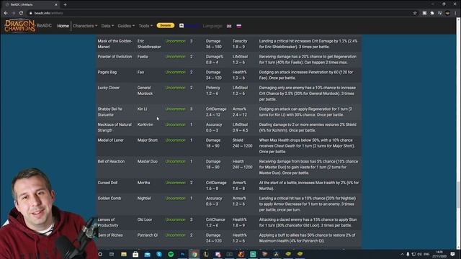Click 'Necklace of Natural Strength' artifact name
The height and width of the screenshot is (259, 461).
(x=115, y=127)
